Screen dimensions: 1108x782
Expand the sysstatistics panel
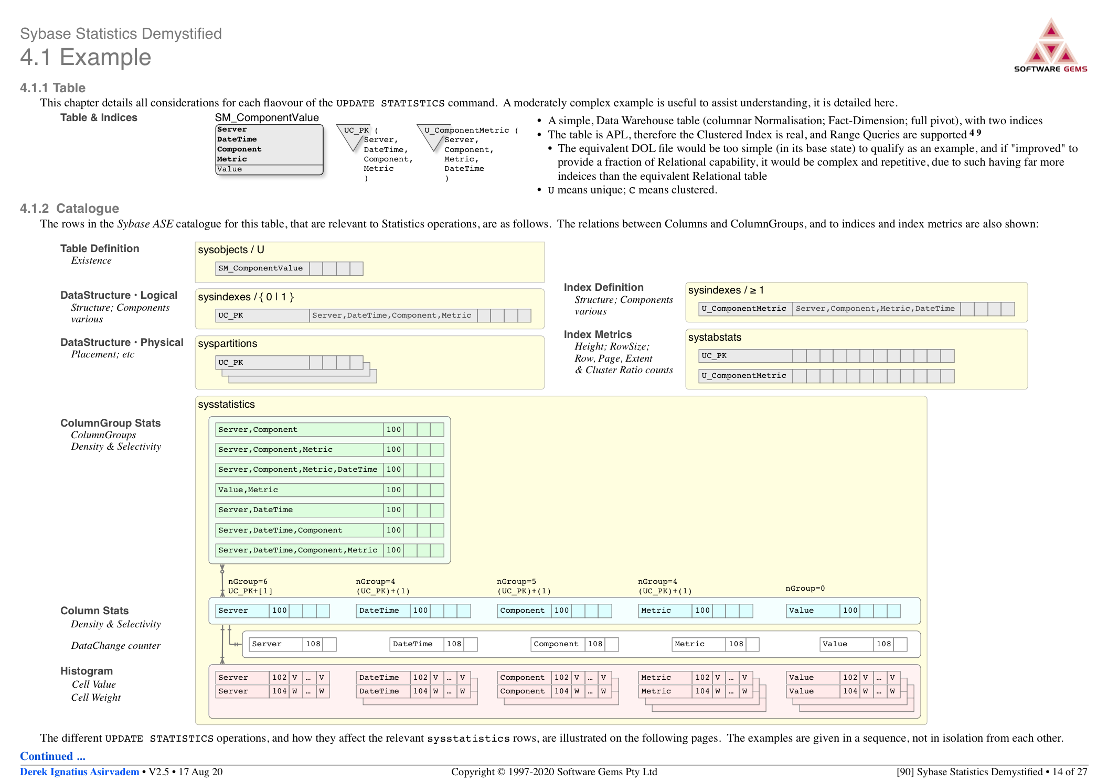pos(226,404)
